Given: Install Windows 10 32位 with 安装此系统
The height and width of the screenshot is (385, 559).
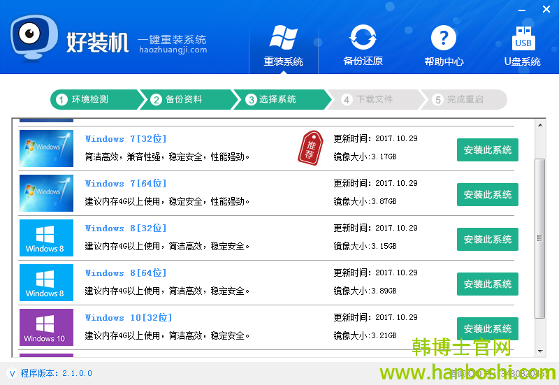Looking at the screenshot, I should pos(487,328).
